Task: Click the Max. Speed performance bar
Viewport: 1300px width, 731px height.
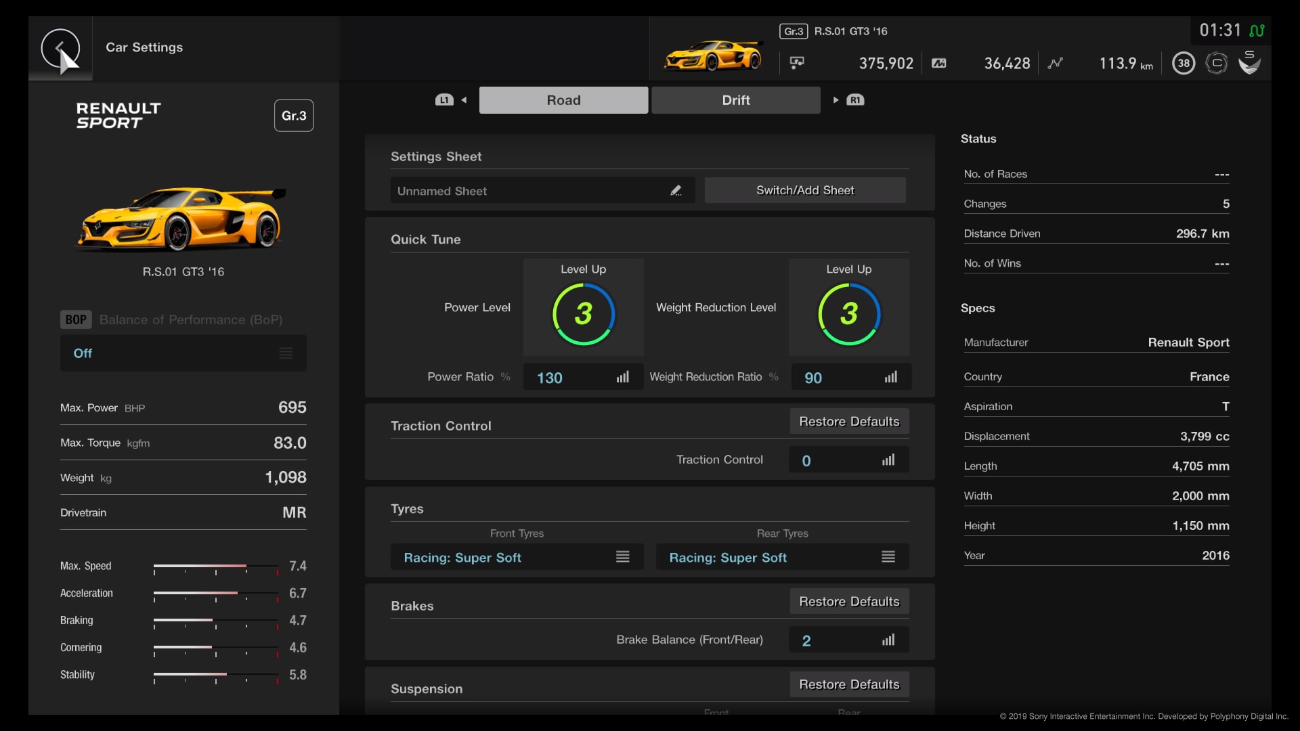Action: [x=216, y=567]
